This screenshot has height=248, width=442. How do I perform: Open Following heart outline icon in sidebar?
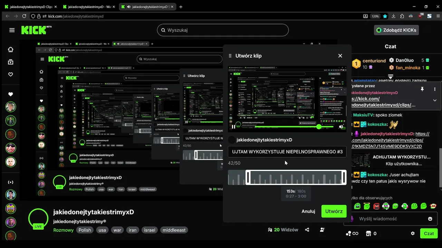point(11,74)
